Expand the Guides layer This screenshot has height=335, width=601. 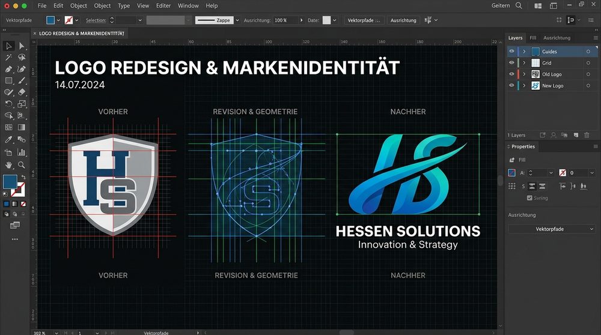point(524,51)
